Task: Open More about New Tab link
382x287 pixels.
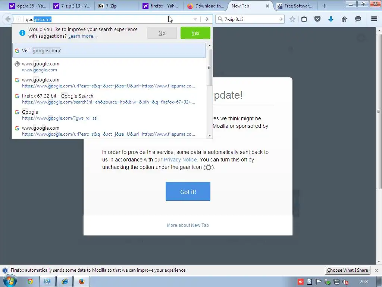Action: tap(188, 225)
